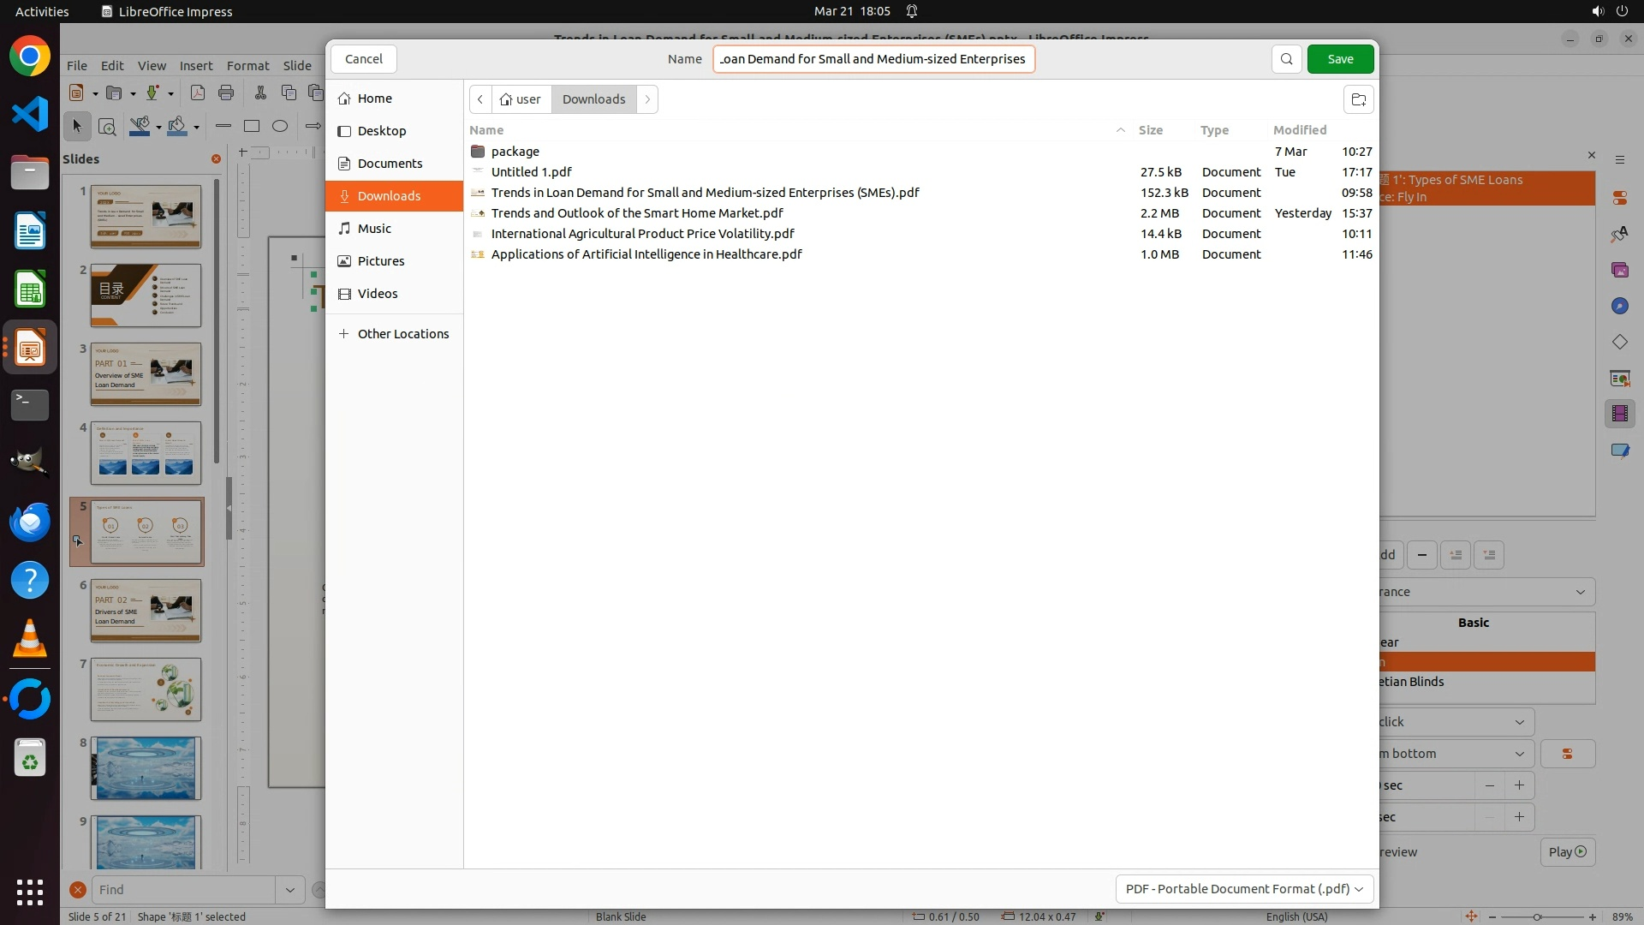This screenshot has width=1644, height=925.
Task: Click the file Name input field
Action: click(873, 59)
